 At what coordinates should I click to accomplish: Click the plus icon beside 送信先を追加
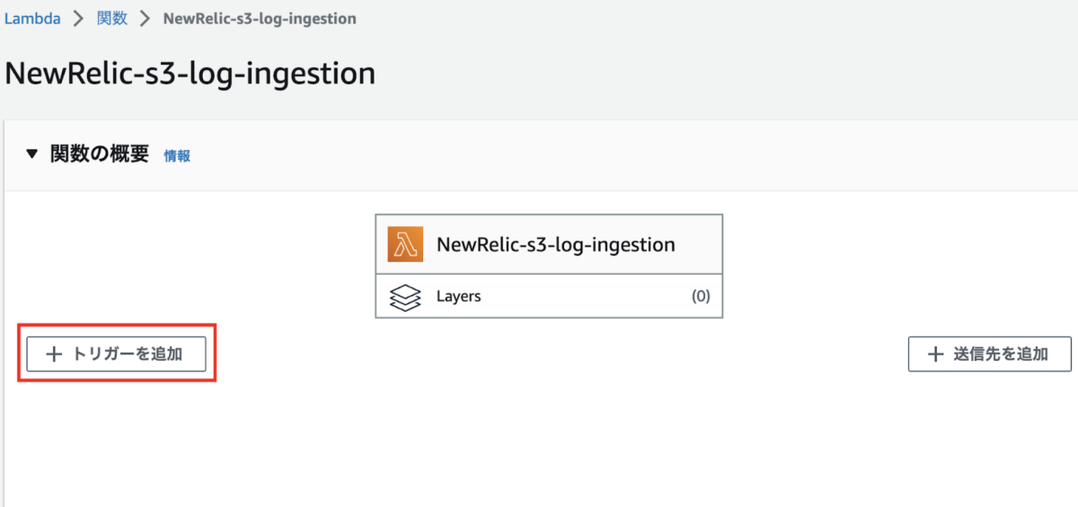tap(936, 354)
